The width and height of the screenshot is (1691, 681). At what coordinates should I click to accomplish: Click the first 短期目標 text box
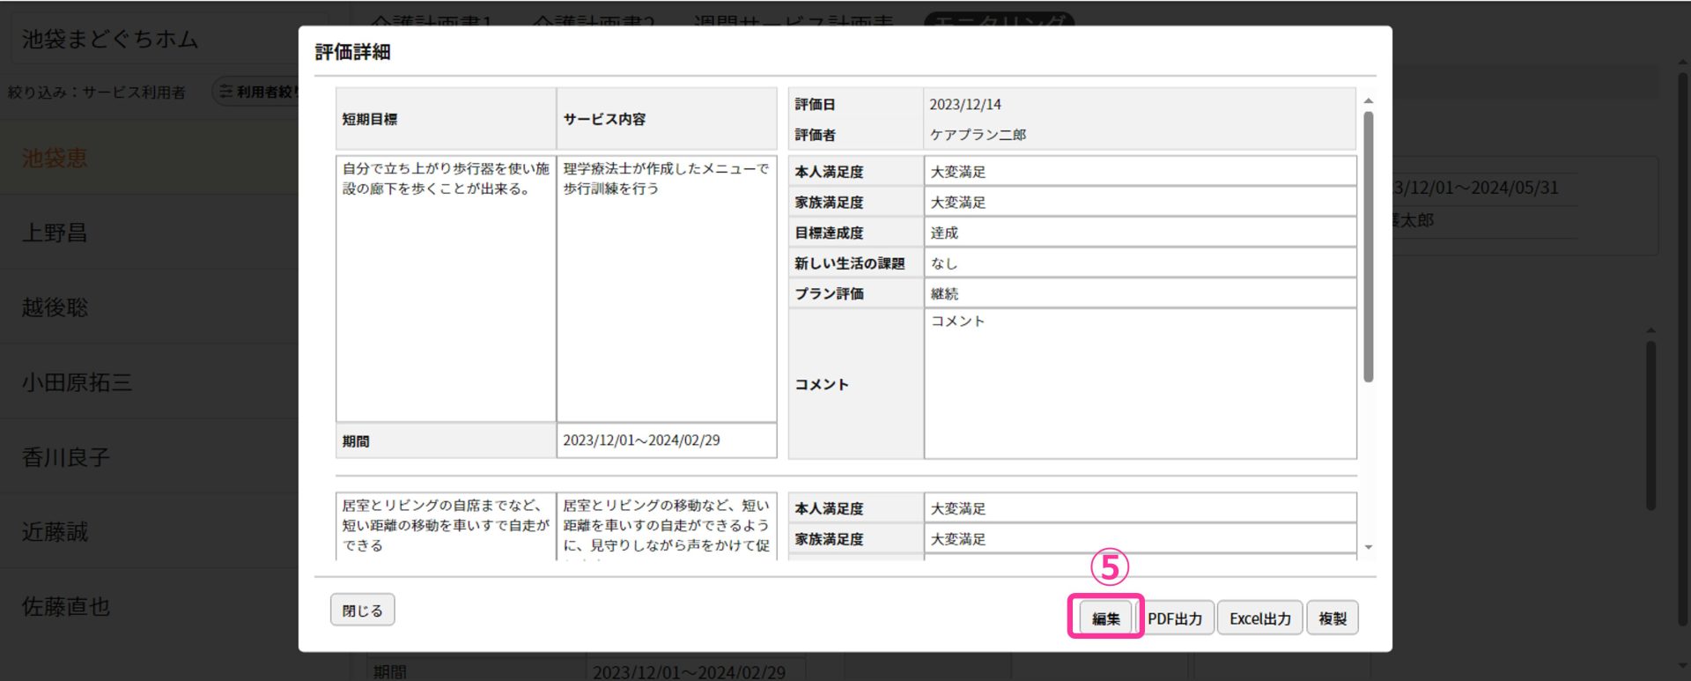coord(446,288)
